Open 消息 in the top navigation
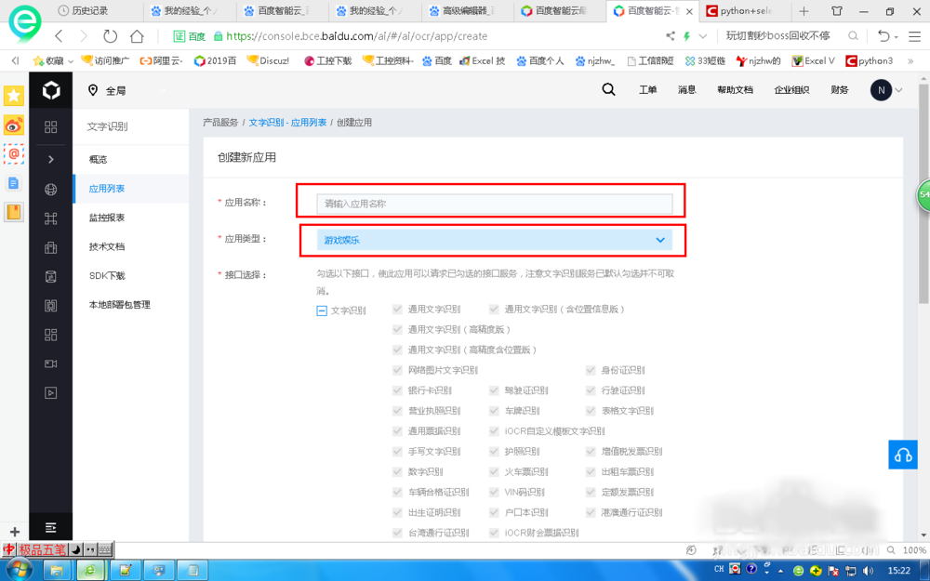This screenshot has width=930, height=581. pos(687,90)
